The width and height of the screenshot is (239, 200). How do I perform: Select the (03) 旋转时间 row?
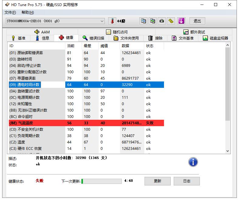[x=86, y=59]
